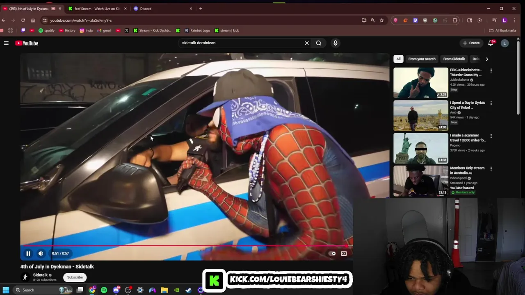The image size is (525, 295).
Task: Open the Sidetalk channel avatar
Action: (x=25, y=277)
